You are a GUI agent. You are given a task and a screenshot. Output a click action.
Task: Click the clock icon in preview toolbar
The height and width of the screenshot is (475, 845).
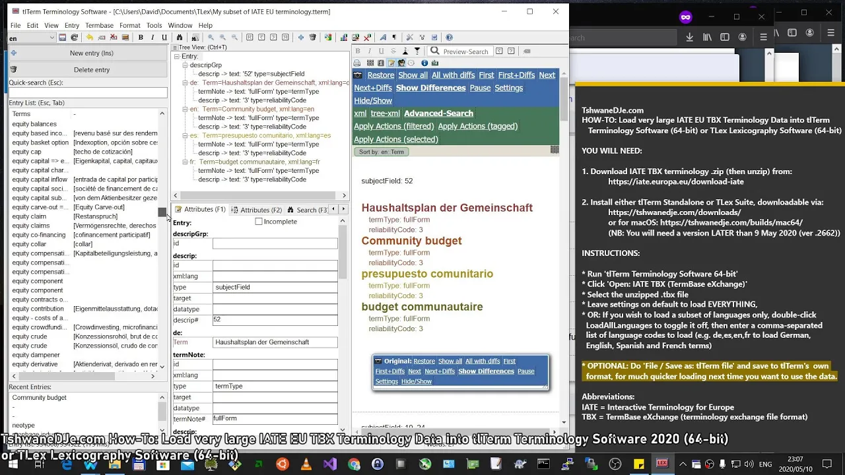point(411,63)
